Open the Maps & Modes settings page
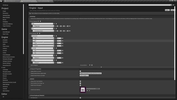The width and height of the screenshot is (177, 100). point(6,17)
